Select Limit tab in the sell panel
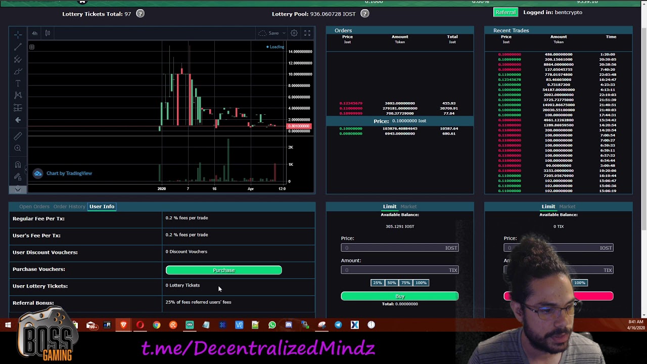647x364 pixels. pos(548,206)
